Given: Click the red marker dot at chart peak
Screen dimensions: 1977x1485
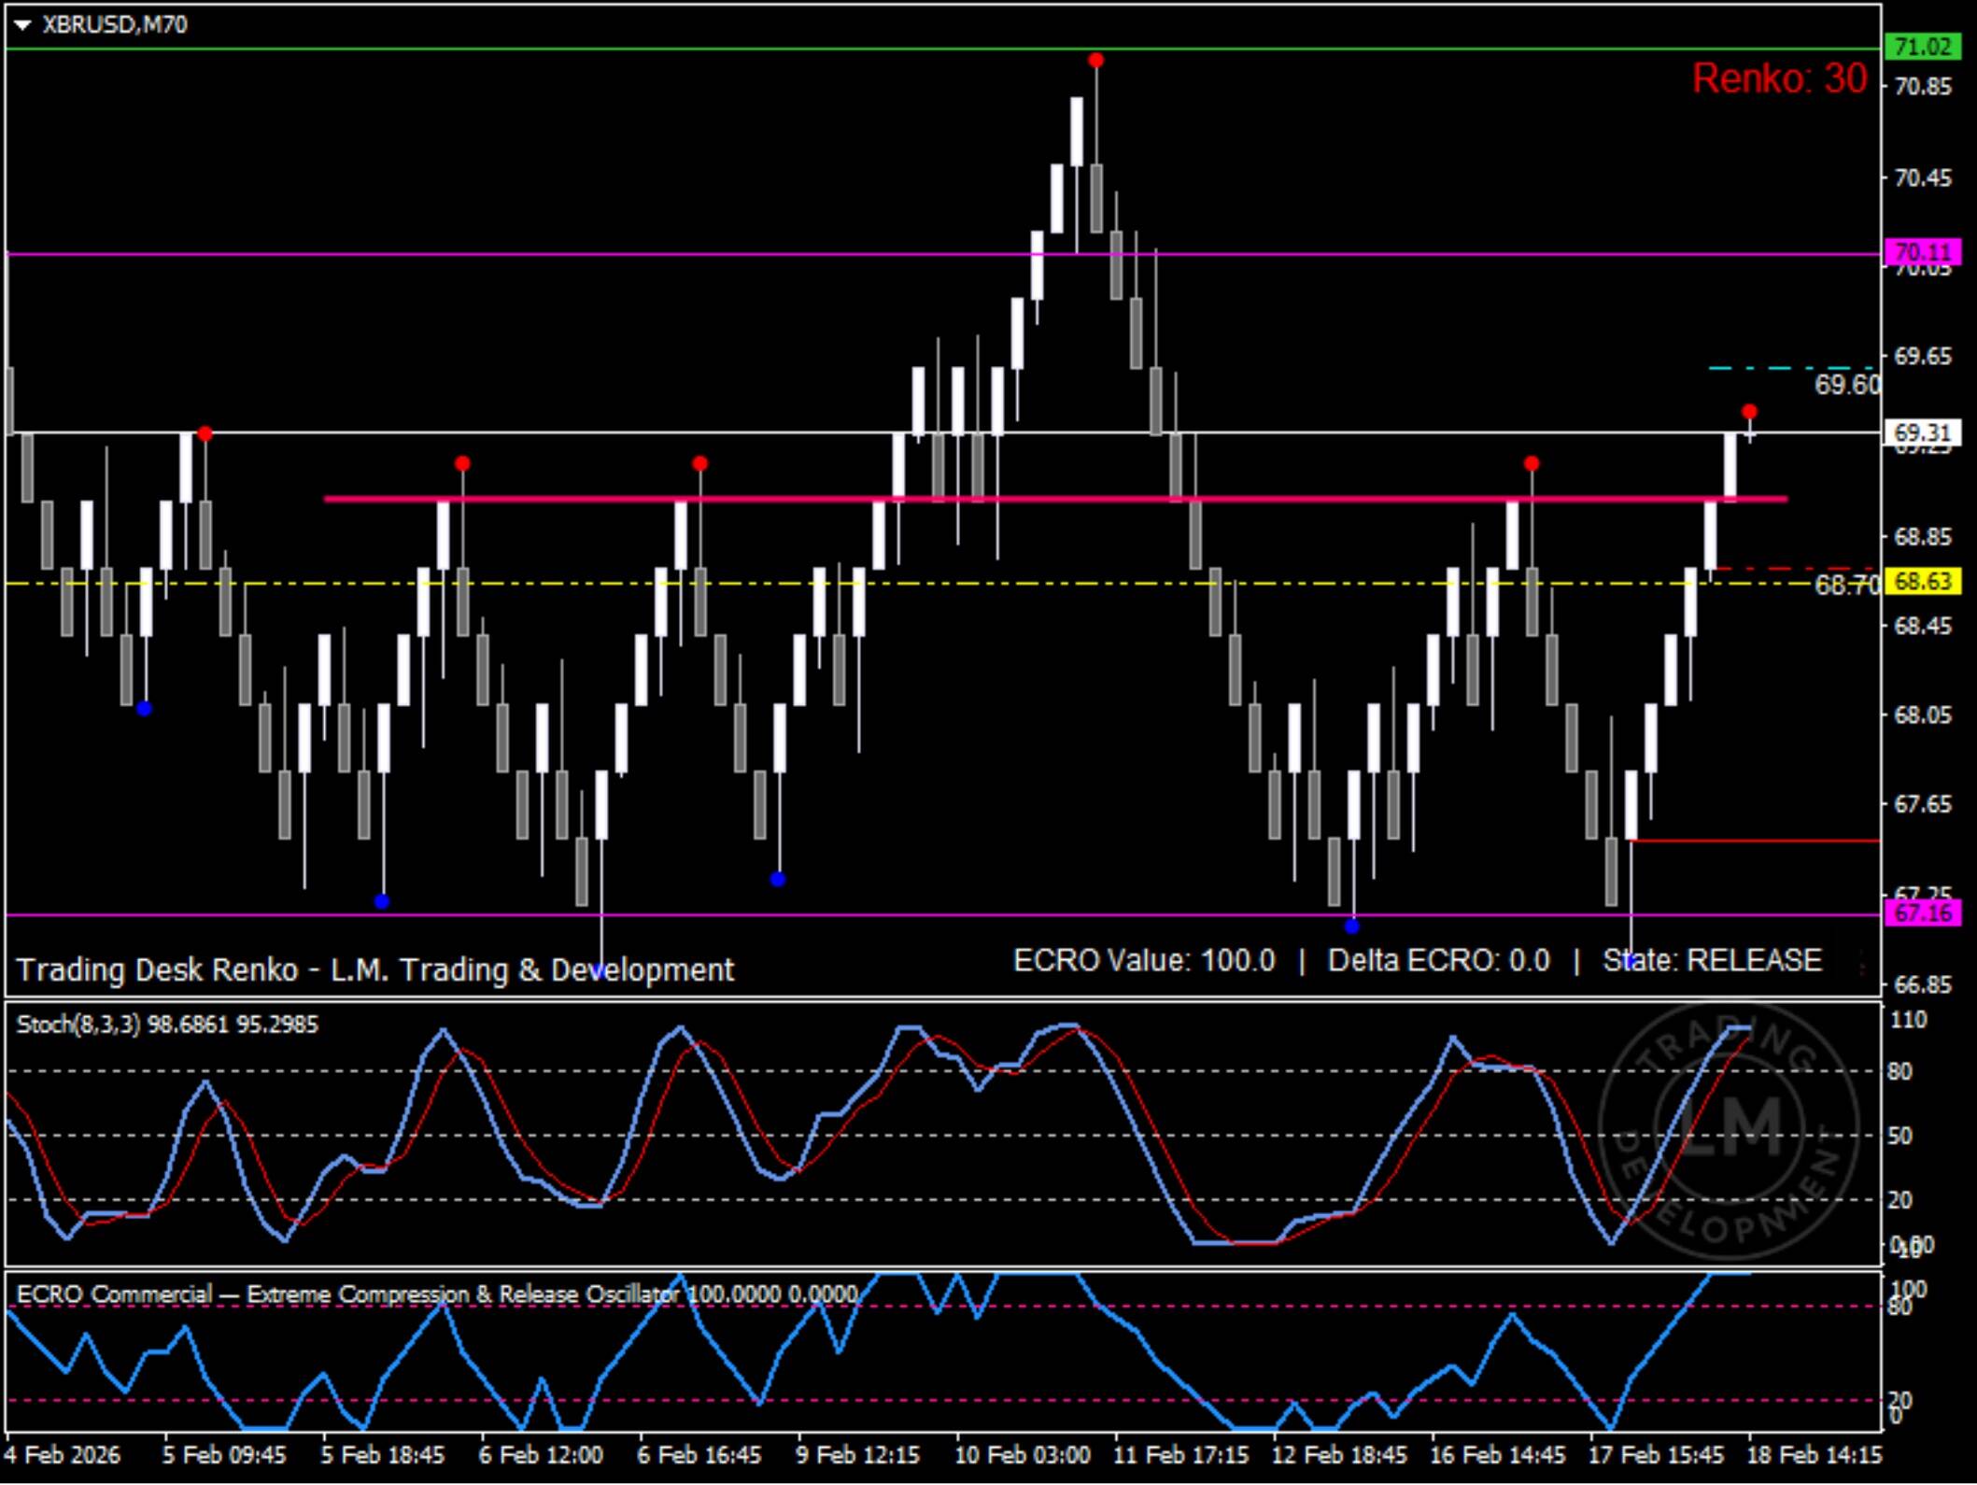Looking at the screenshot, I should 1096,61.
